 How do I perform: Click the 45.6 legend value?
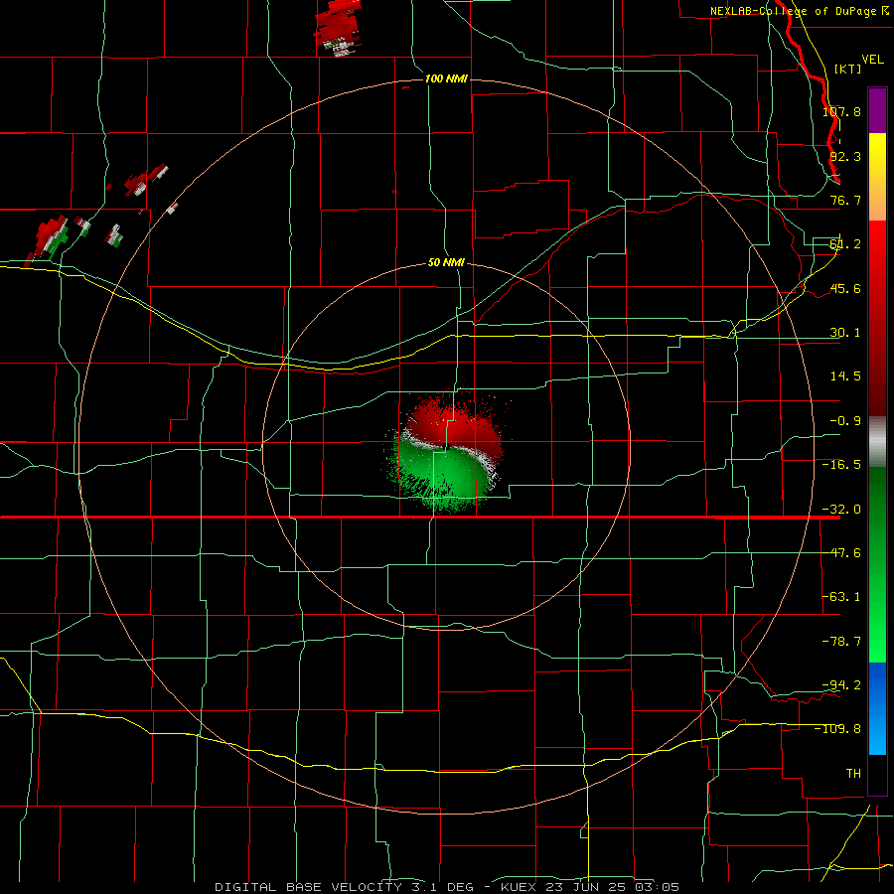(845, 288)
